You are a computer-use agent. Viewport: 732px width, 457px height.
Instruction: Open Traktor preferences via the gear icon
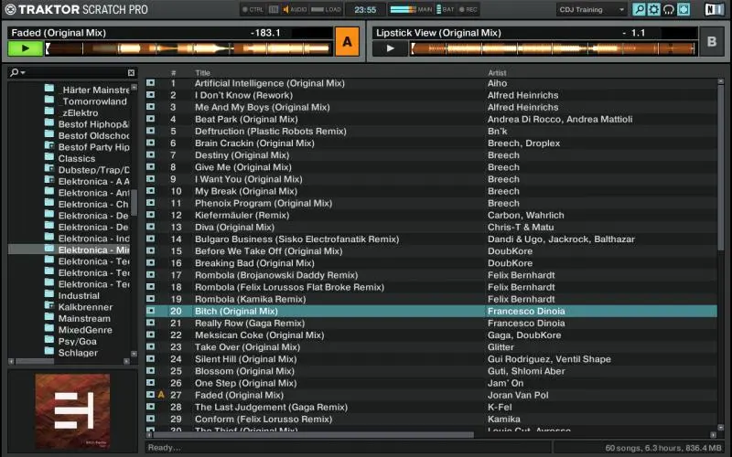tap(653, 9)
